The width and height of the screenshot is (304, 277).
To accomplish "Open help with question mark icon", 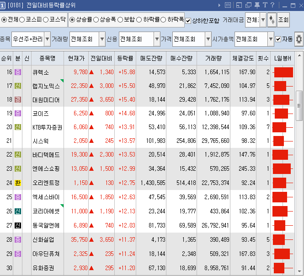I will pos(272,5).
